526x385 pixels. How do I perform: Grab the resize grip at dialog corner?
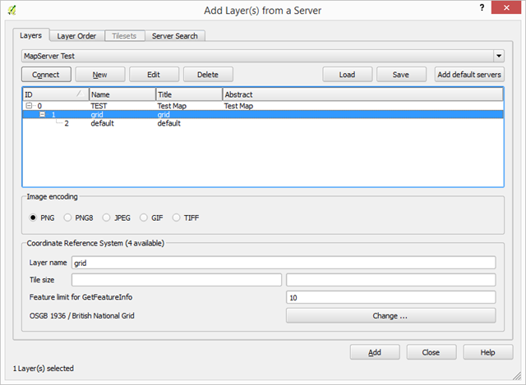point(517,376)
